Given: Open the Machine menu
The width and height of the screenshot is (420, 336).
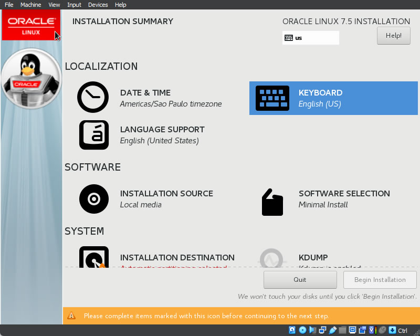Looking at the screenshot, I should point(31,5).
